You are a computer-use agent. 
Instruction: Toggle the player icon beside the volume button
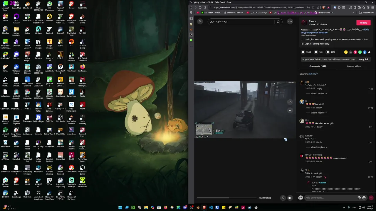[x=283, y=198]
